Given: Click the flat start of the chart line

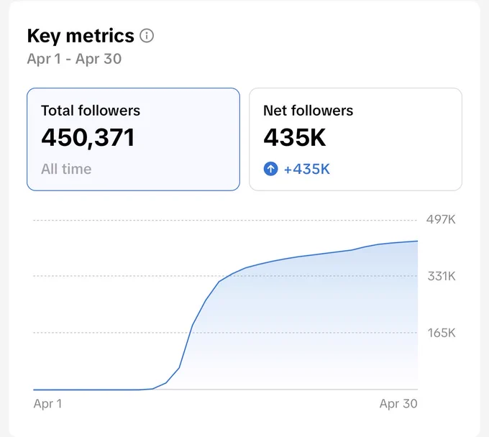Looking at the screenshot, I should click(87, 390).
